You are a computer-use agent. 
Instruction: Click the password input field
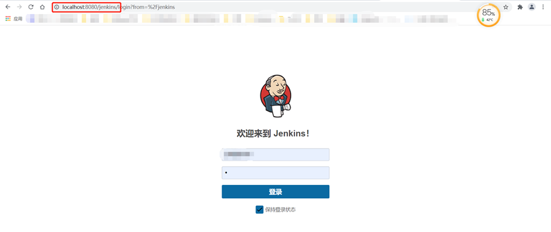point(275,173)
